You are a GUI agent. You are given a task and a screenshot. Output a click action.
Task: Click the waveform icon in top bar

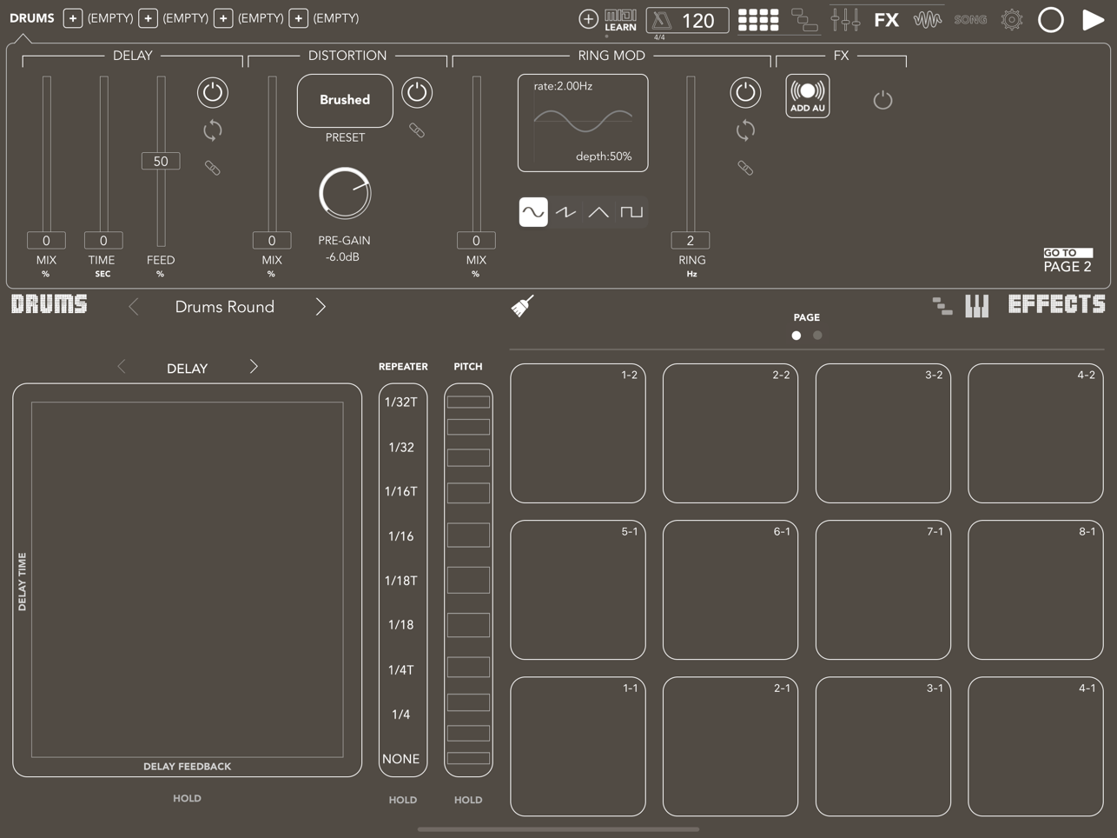[927, 19]
